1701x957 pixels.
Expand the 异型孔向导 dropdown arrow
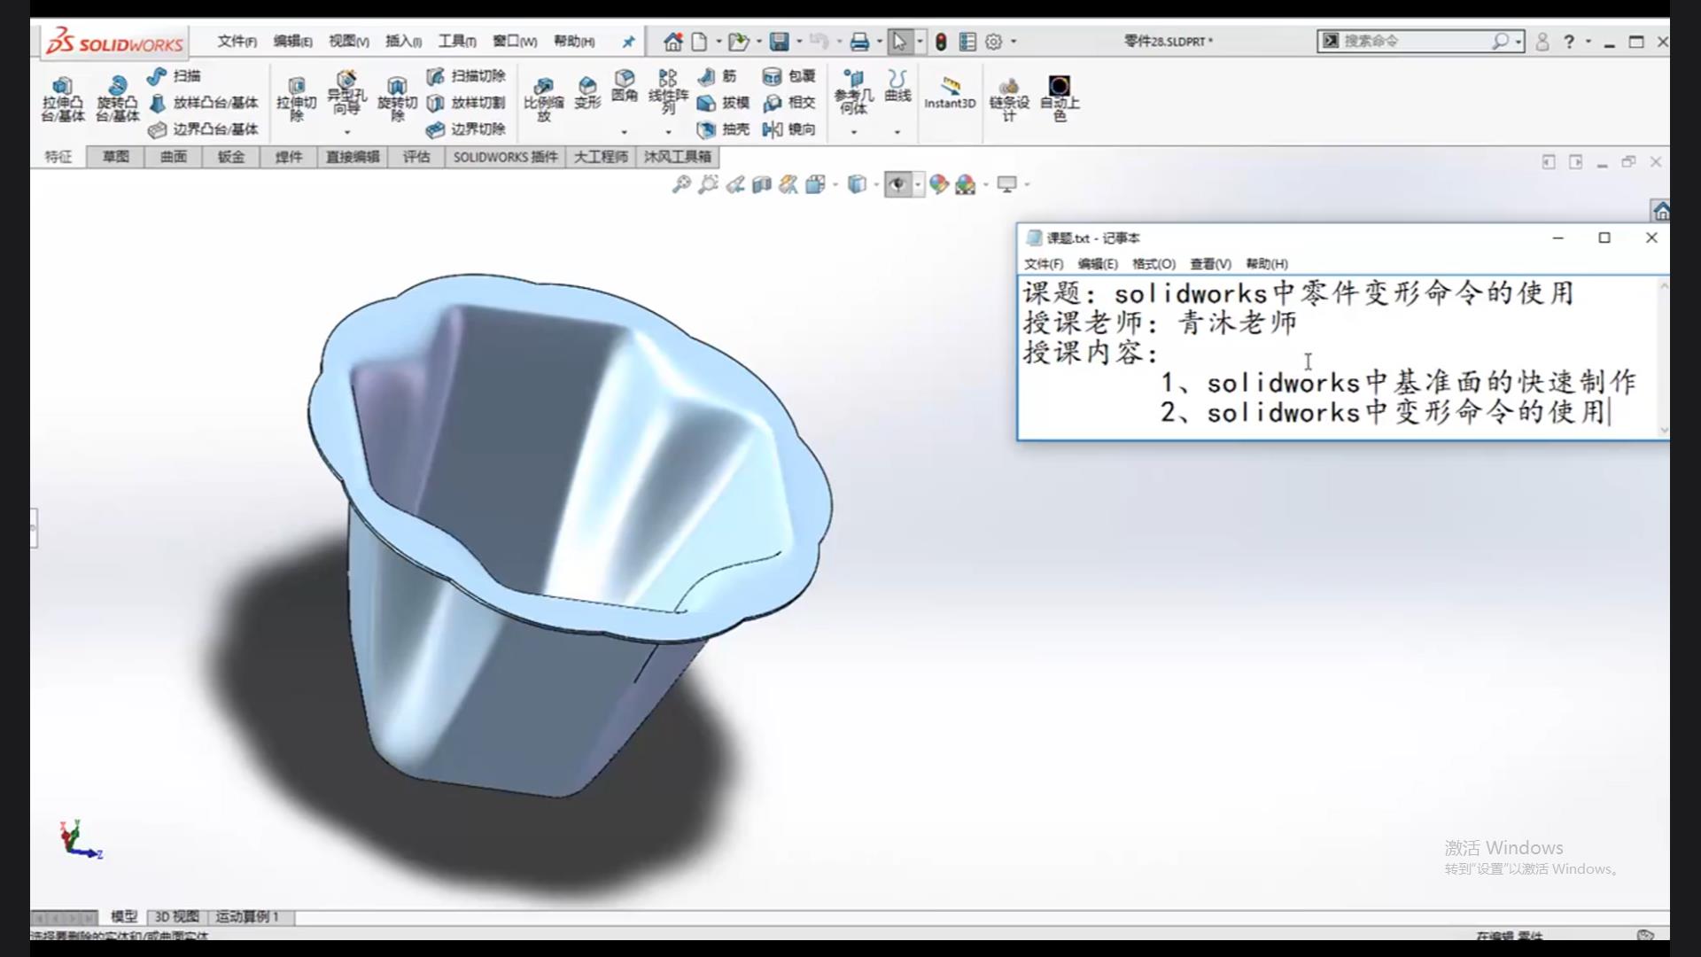346,132
